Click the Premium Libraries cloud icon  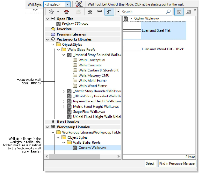53,34
